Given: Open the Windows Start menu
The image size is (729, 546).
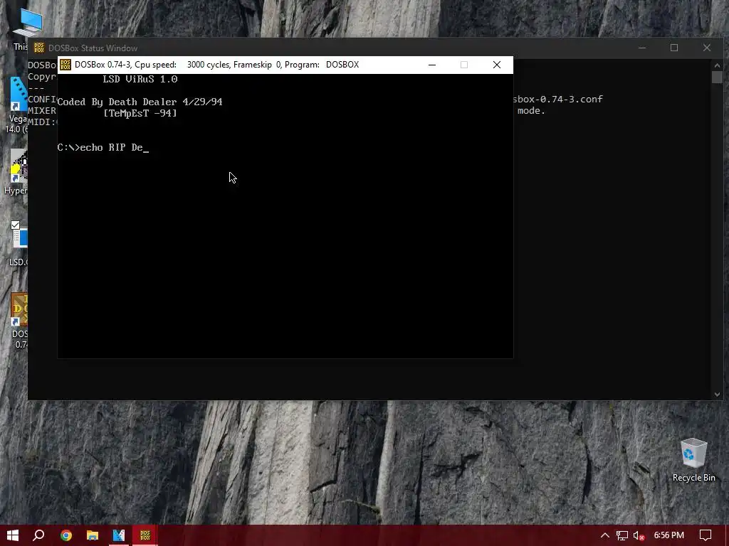Looking at the screenshot, I should click(x=13, y=535).
